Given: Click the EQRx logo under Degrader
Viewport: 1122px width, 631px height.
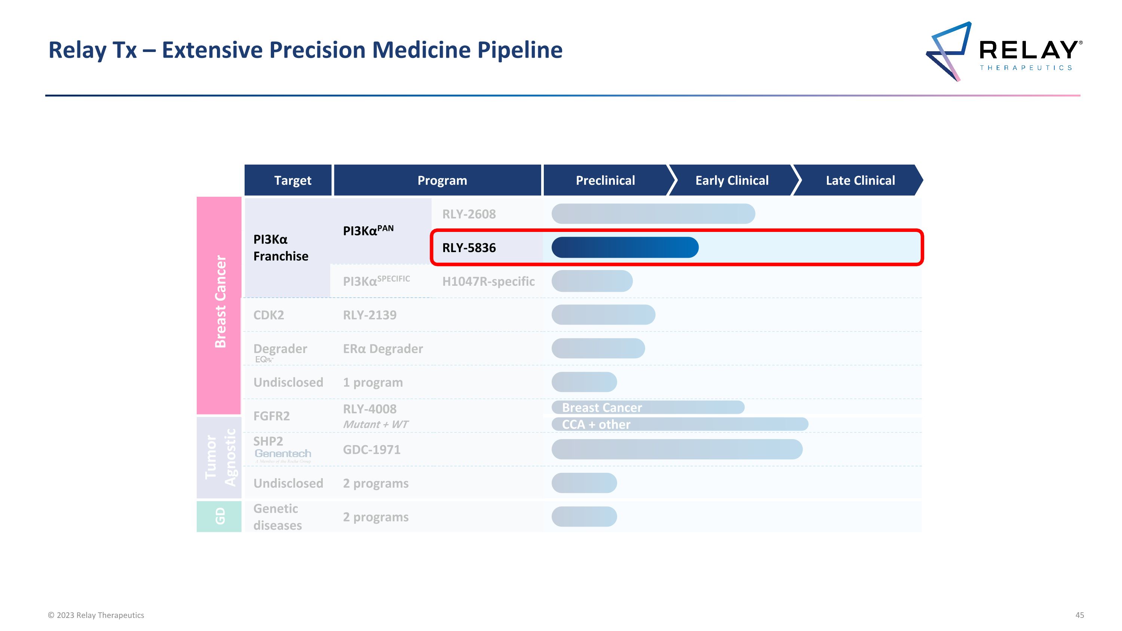Looking at the screenshot, I should coord(264,359).
